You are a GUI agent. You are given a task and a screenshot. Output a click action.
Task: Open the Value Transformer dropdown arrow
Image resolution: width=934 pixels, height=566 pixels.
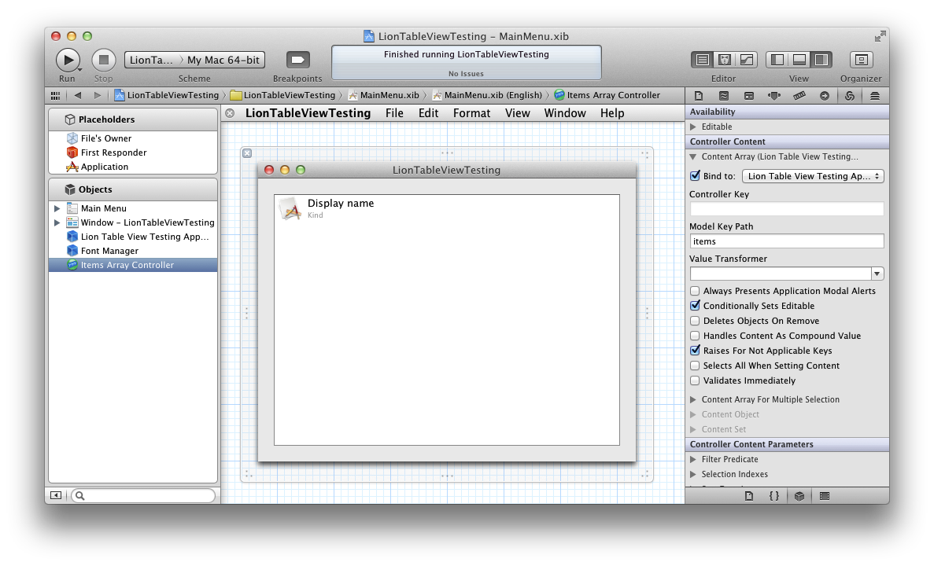877,274
